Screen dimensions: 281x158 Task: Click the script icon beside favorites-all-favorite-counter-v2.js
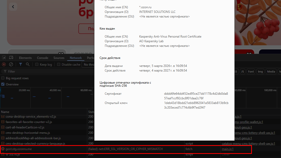tap(3, 122)
